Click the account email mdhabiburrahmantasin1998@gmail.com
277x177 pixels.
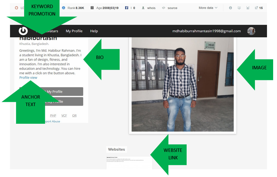coord(206,31)
